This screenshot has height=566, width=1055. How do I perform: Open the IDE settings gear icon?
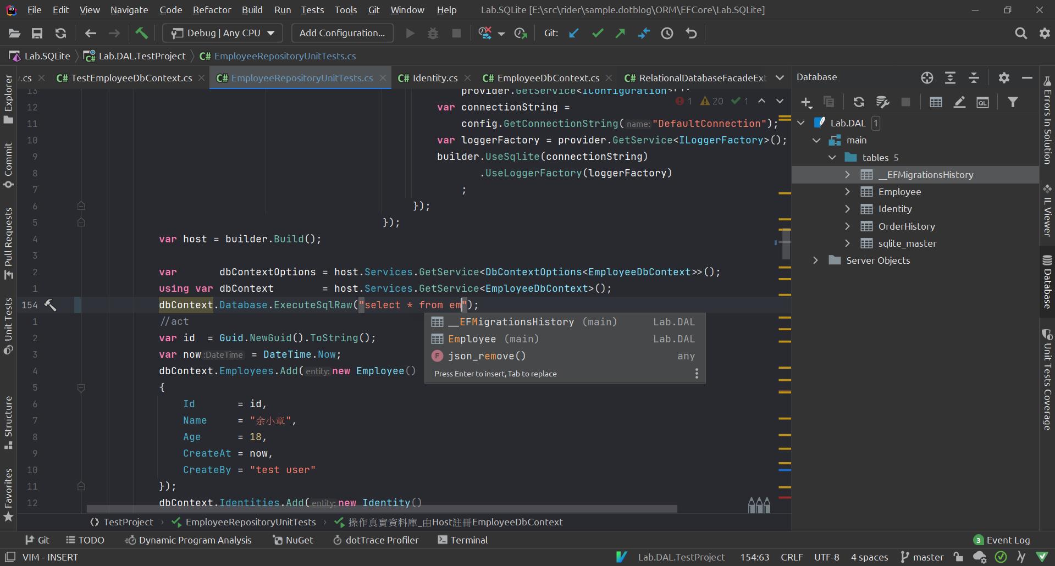coord(1045,34)
